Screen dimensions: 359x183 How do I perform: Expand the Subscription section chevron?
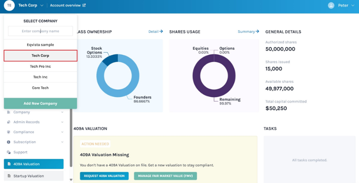[62, 142]
